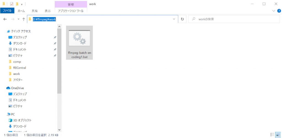Screen dimensions: 282x138
Task: Expand the address bar history dropdown
Action: point(174,19)
